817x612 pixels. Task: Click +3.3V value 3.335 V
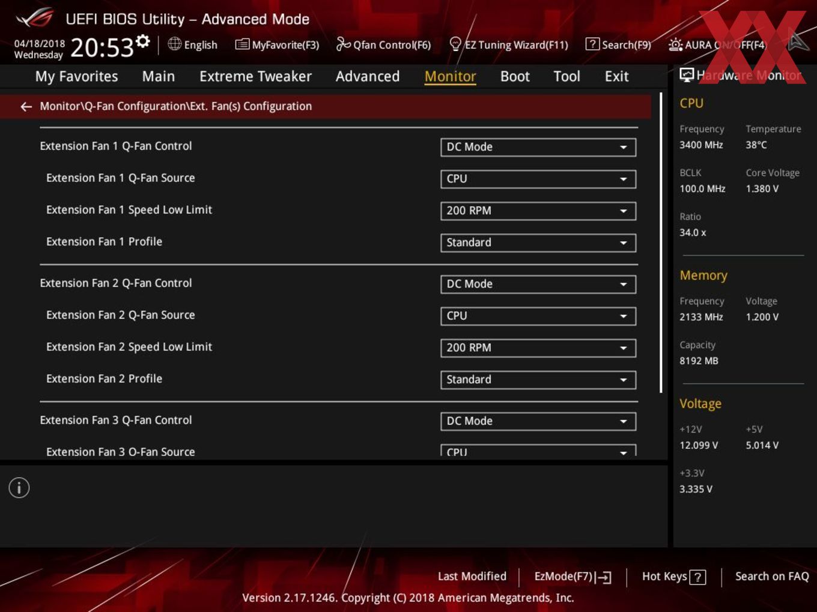click(x=696, y=489)
